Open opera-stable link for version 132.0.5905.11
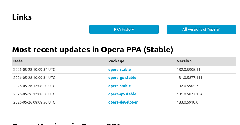 (119, 70)
